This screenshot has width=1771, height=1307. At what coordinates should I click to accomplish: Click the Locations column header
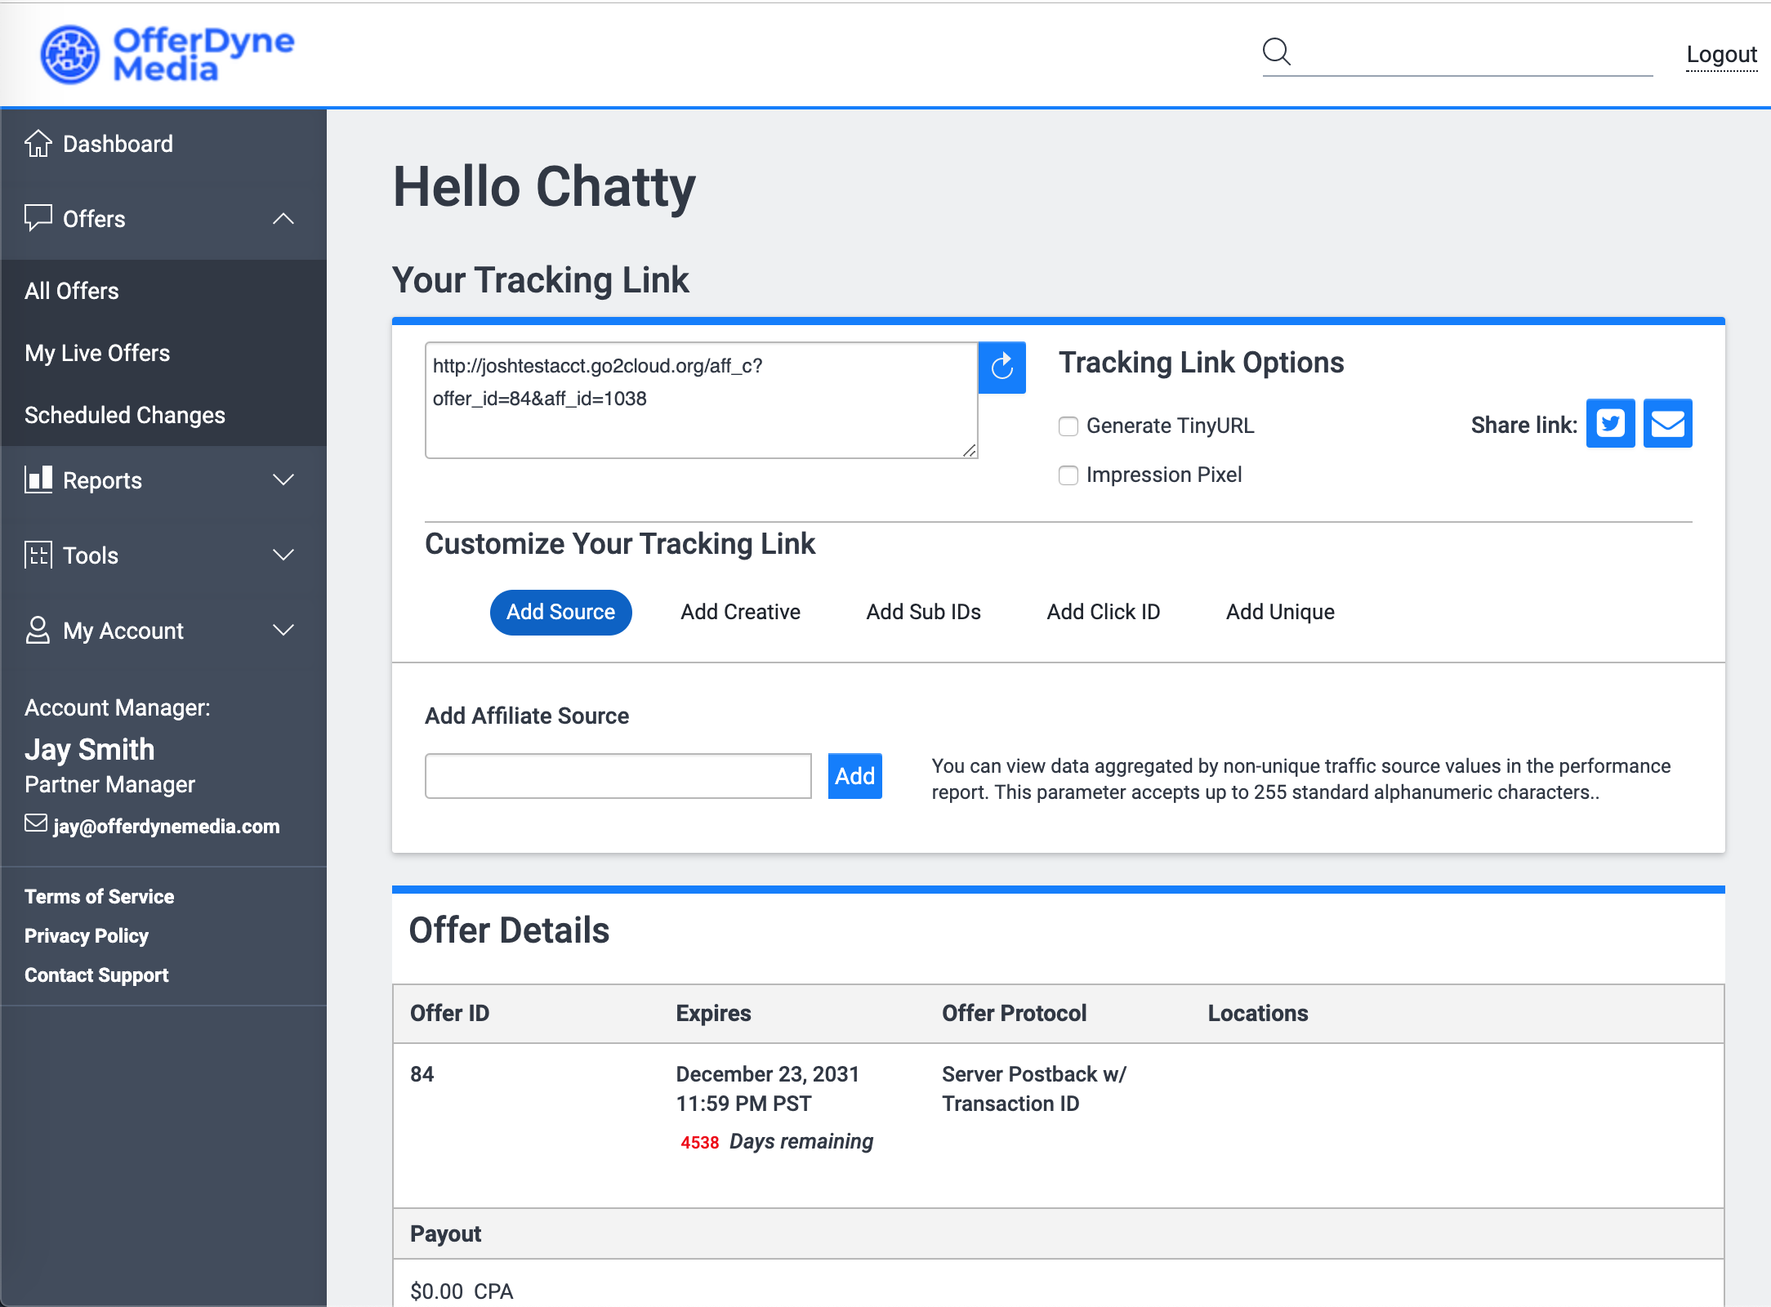coord(1258,1013)
